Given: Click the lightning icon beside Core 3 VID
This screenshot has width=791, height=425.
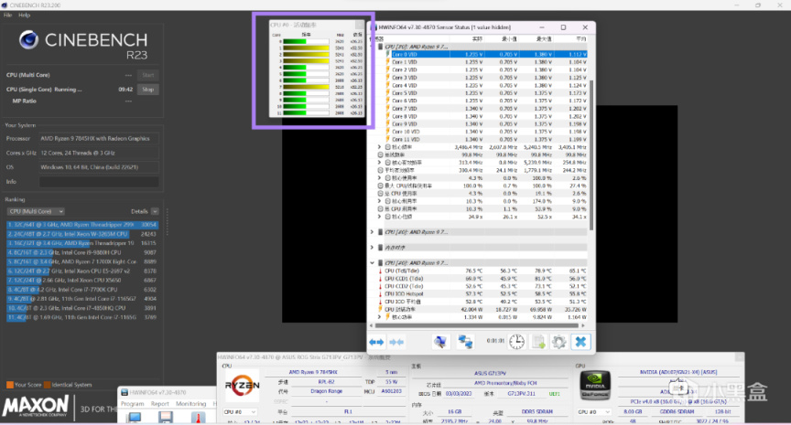Looking at the screenshot, I should [388, 78].
